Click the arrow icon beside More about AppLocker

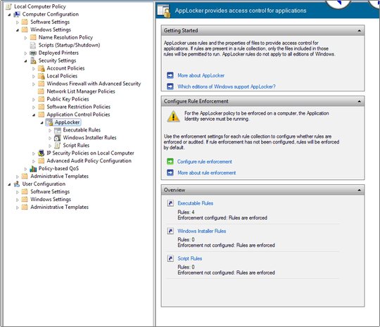pyautogui.click(x=170, y=75)
